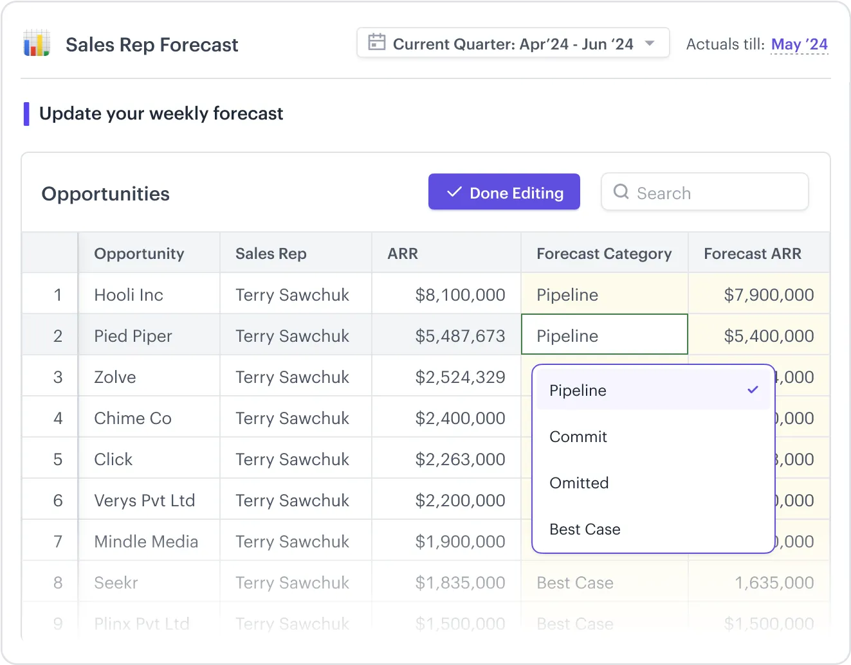Select the Seekr opportunity cell
This screenshot has height=665, width=851.
149,581
